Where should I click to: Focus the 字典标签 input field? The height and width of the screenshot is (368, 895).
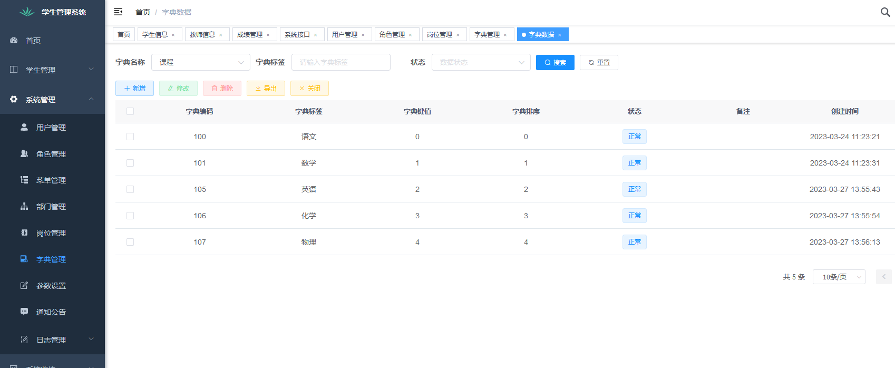point(341,62)
